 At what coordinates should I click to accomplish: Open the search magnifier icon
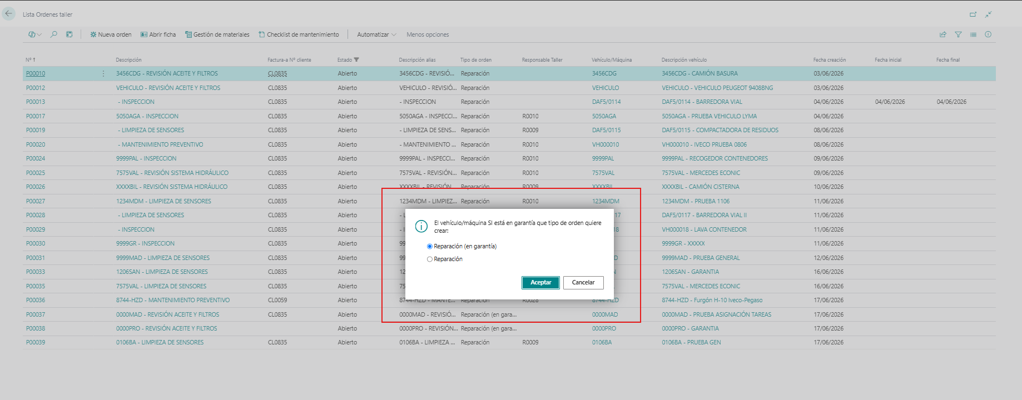coord(54,34)
